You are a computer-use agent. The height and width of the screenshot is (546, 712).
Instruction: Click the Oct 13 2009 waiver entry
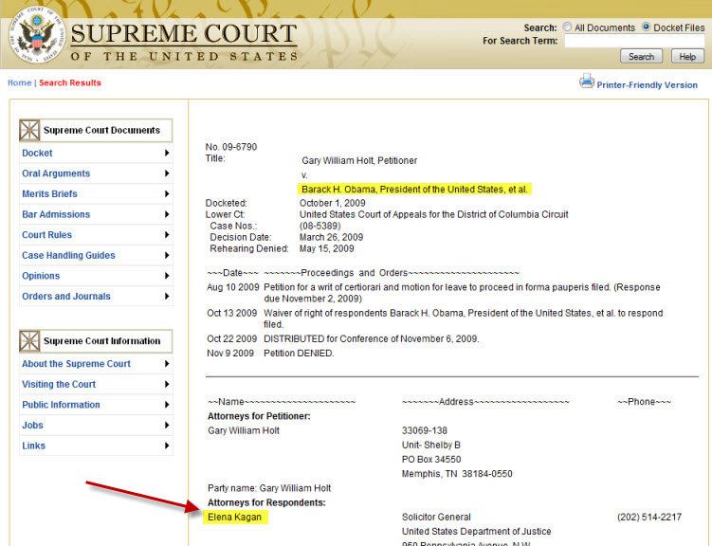point(435,318)
